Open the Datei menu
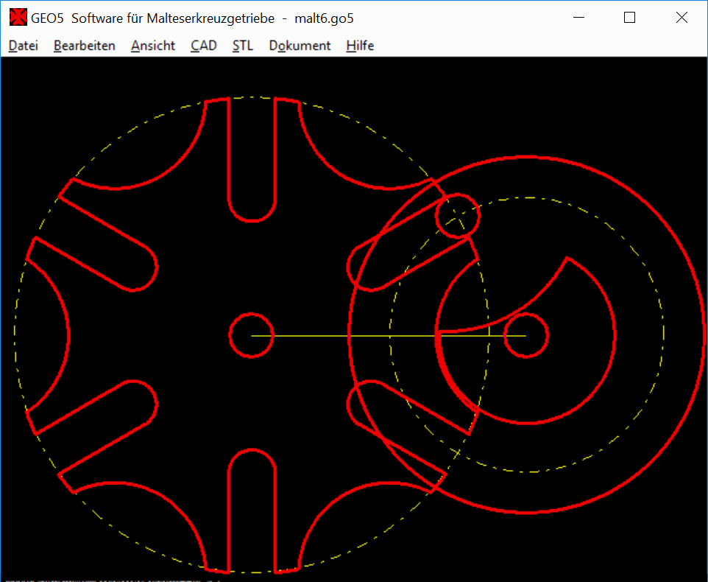Screen dimensions: 708x582 [x=23, y=46]
